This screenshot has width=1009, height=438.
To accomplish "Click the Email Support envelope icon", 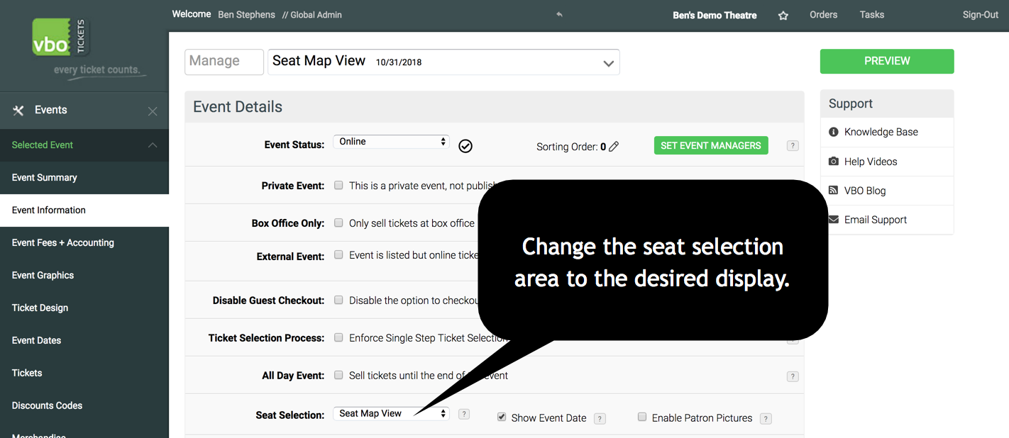I will [x=834, y=220].
